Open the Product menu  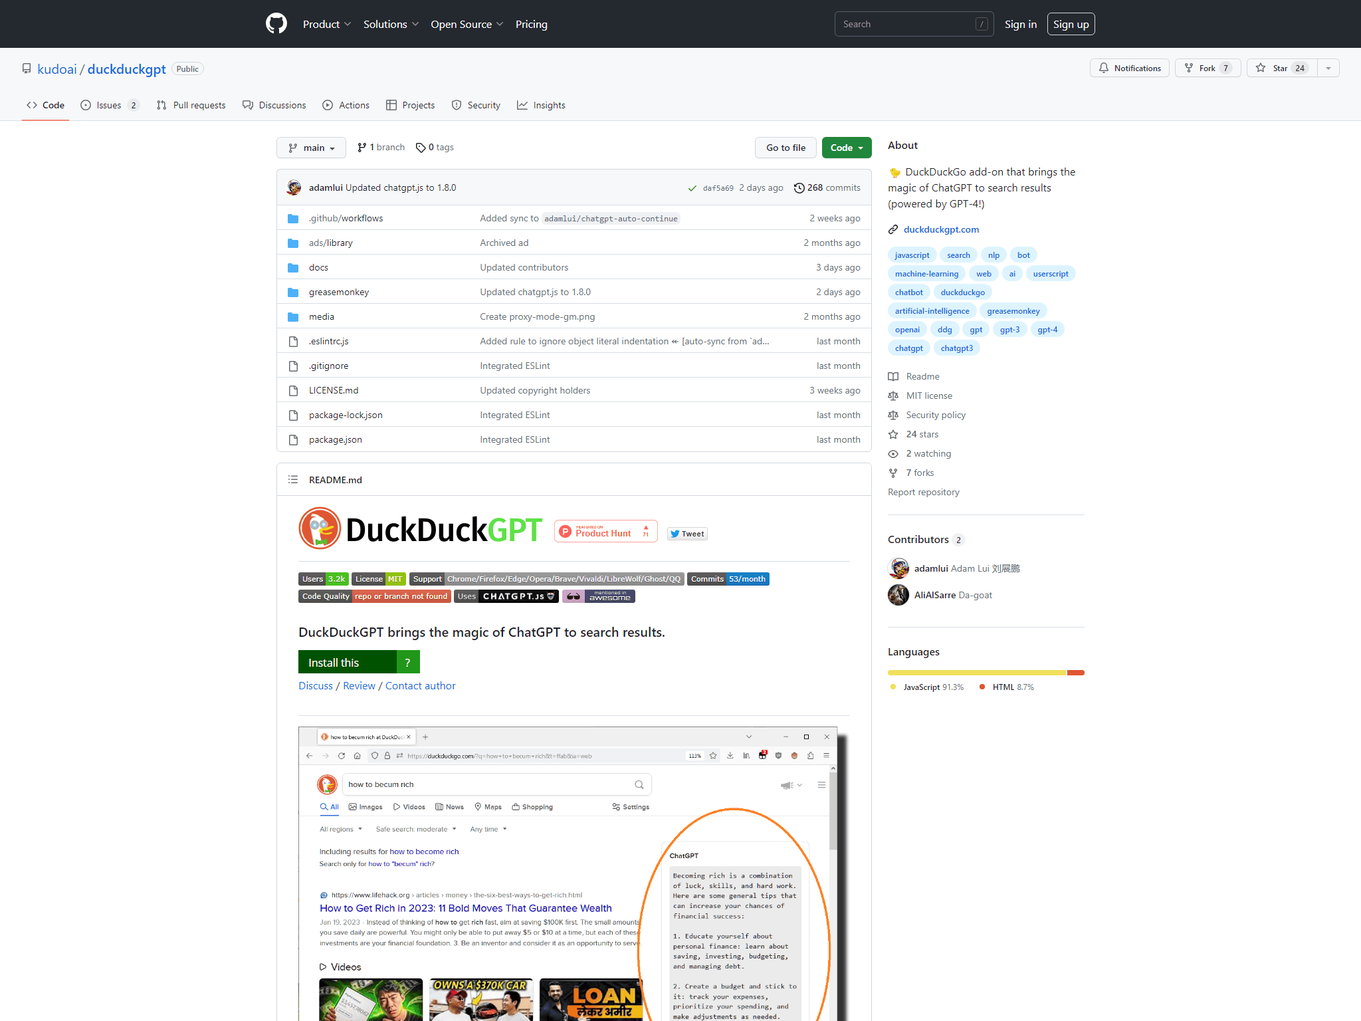tap(326, 24)
